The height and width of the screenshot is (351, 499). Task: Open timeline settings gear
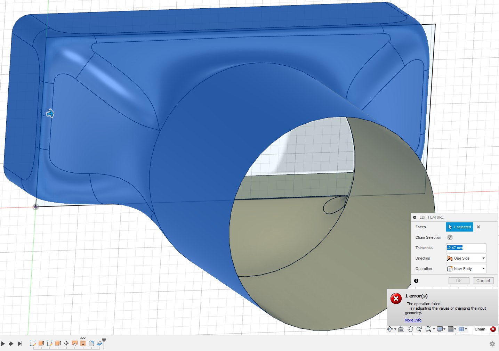492,344
